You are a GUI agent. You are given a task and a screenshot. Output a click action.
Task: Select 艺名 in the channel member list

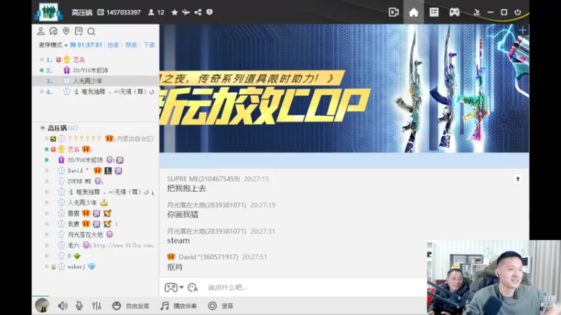(x=95, y=149)
